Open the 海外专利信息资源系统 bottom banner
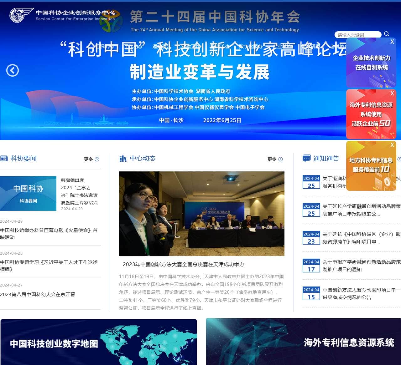Image resolution: width=401 pixels, height=365 pixels. pos(303,342)
